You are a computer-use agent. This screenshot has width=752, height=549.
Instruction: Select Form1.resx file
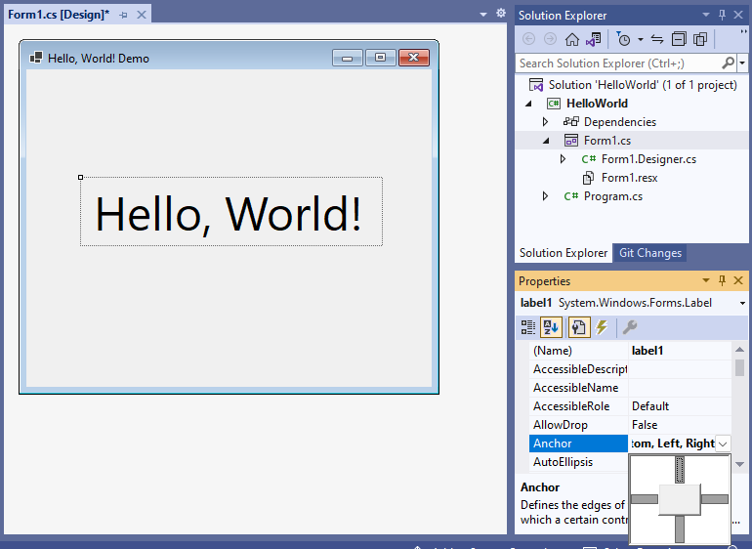[629, 178]
